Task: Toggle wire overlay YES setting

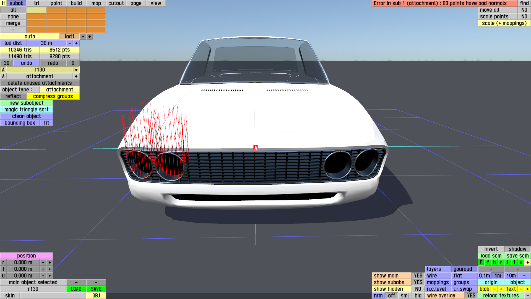Action: pos(471,296)
